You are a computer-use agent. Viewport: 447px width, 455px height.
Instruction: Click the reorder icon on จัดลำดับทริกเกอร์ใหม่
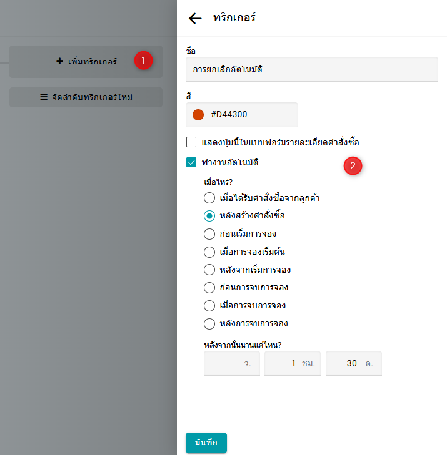[44, 97]
